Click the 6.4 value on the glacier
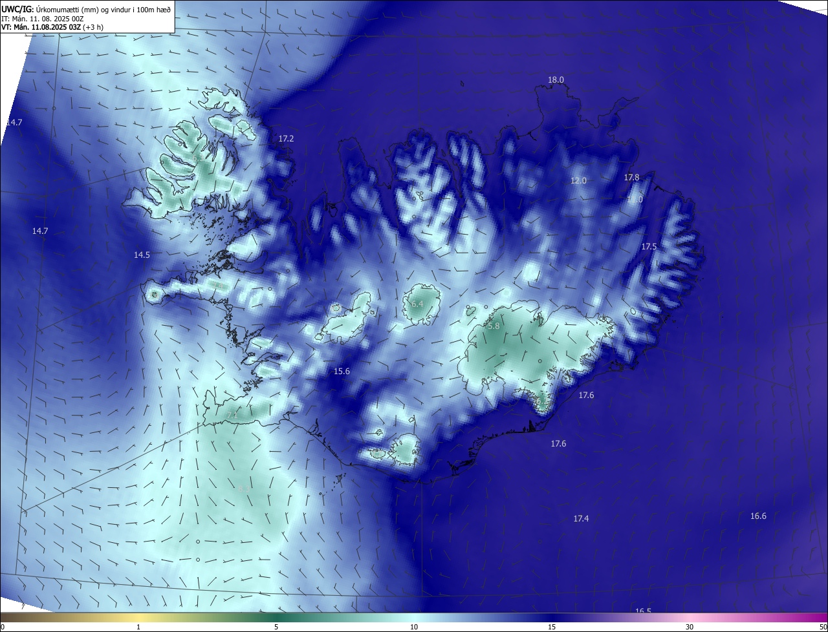The height and width of the screenshot is (632, 828). (417, 304)
